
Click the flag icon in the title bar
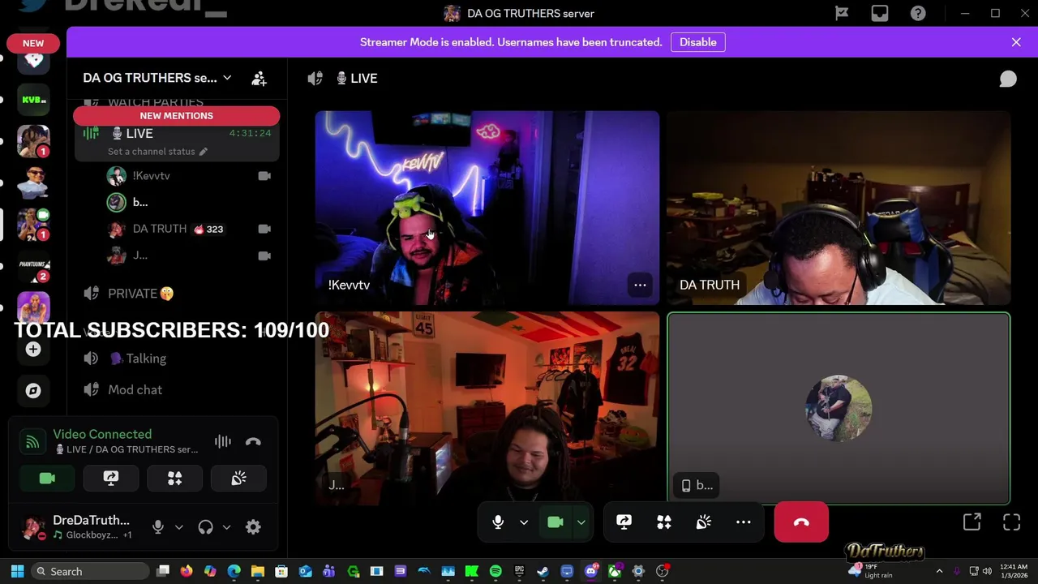pos(842,13)
